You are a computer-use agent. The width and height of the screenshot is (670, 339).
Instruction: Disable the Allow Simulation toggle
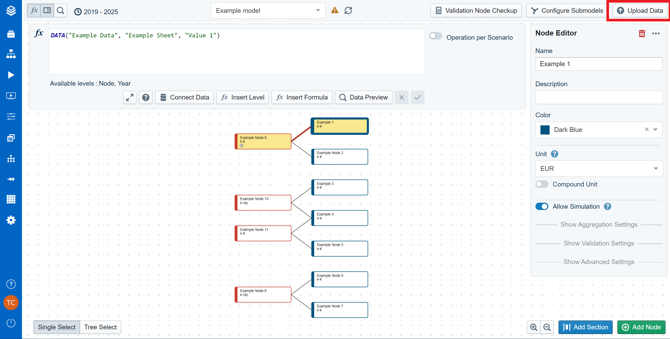pos(542,206)
